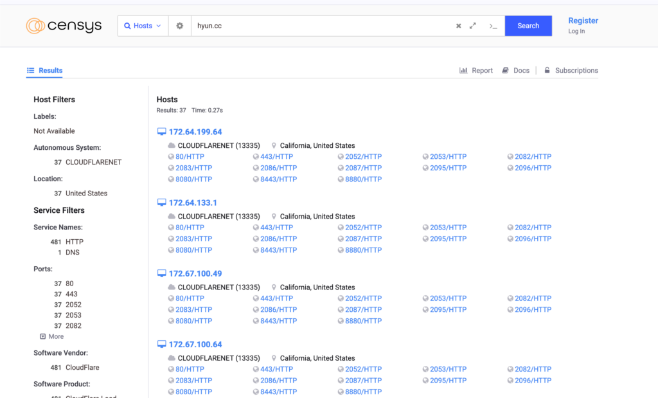Click the monitor icon beside 172.67.100.64
This screenshot has width=658, height=398.
coord(161,345)
